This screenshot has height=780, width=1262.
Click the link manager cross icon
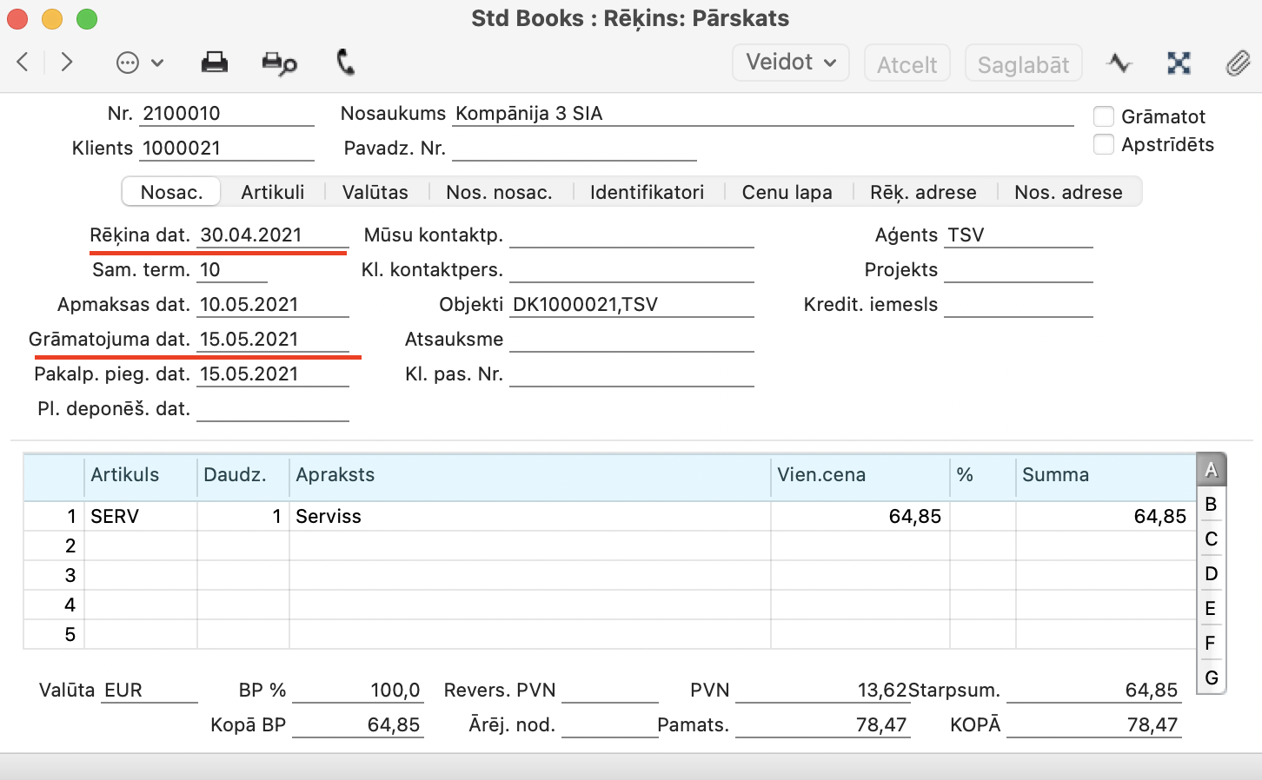[1179, 63]
